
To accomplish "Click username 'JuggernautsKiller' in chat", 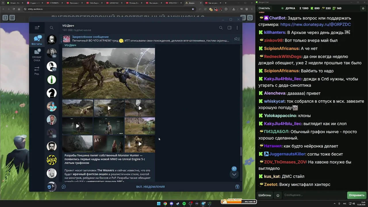I will click(x=287, y=154).
